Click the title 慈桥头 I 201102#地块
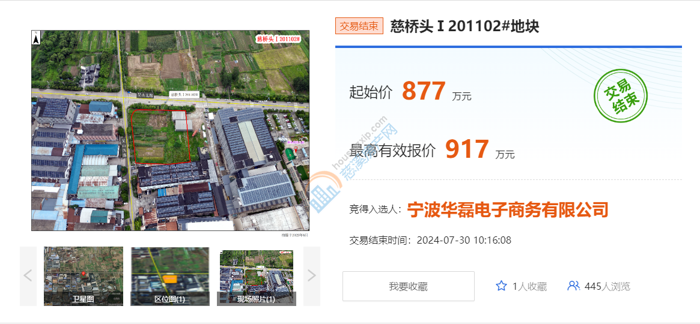 pos(464,26)
